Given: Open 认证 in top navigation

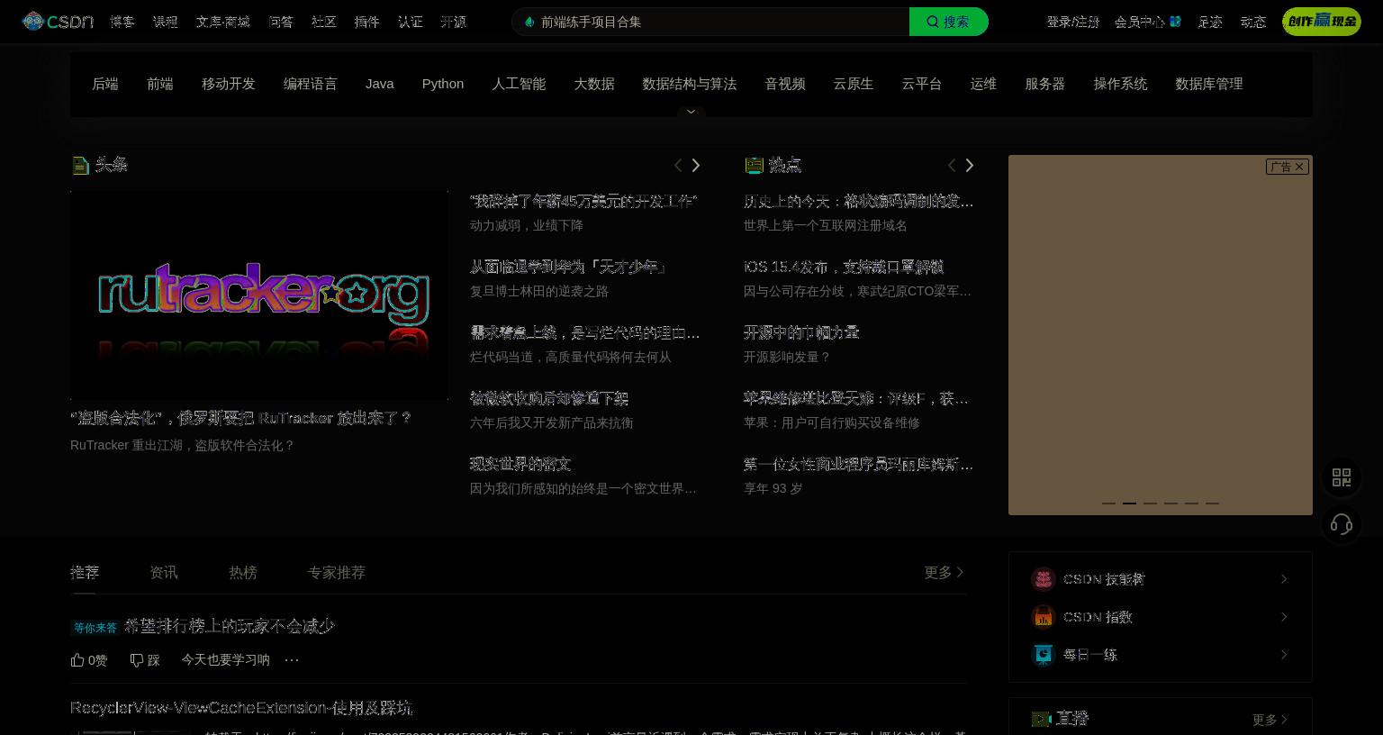Looking at the screenshot, I should [411, 22].
